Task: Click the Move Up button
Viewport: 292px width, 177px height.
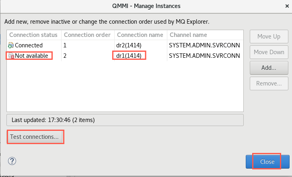Action: tap(269, 37)
